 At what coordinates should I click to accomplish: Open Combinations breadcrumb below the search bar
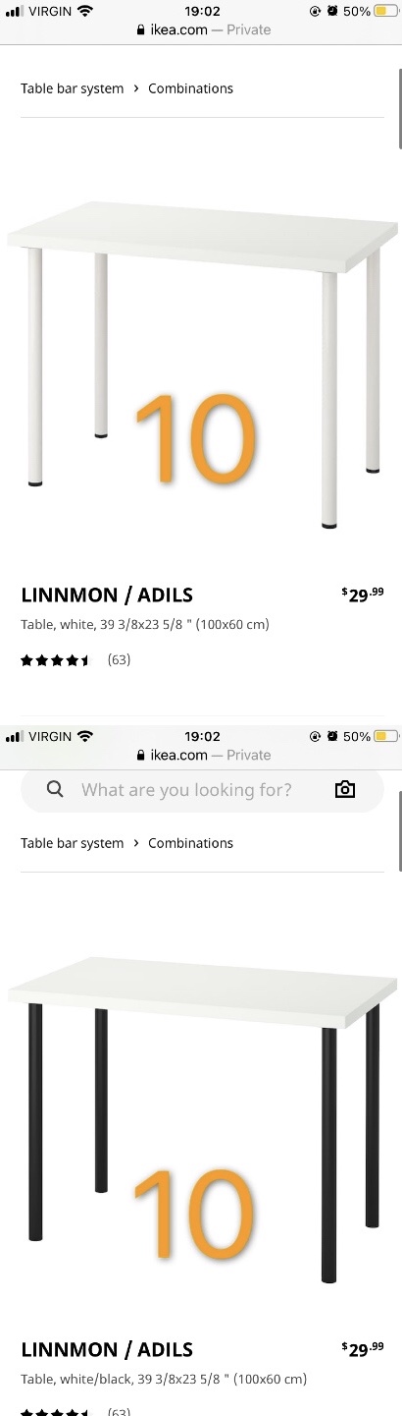(190, 843)
